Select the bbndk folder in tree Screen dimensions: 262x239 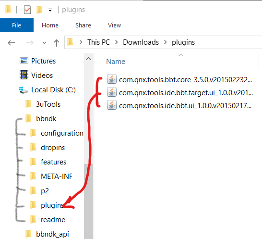(x=46, y=119)
